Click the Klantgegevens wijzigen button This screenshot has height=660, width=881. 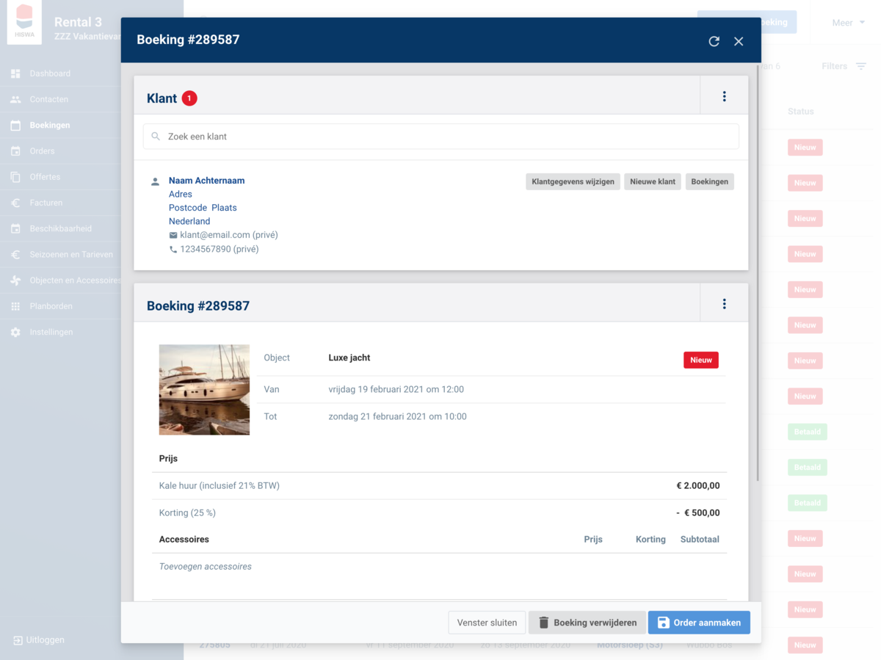pyautogui.click(x=573, y=181)
